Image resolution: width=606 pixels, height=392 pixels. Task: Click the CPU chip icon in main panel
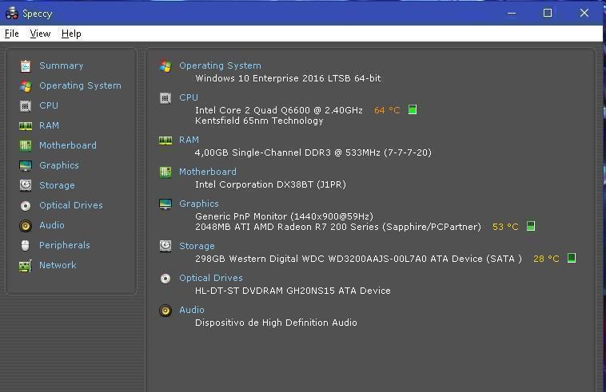(x=165, y=98)
